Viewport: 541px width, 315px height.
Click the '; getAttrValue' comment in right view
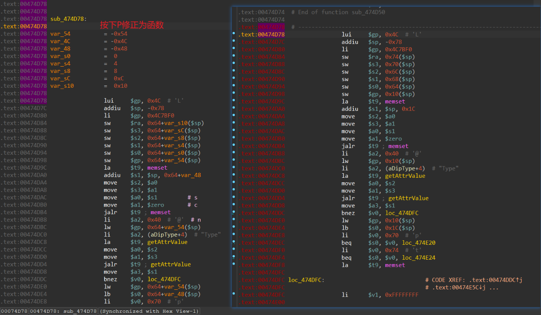coord(406,198)
